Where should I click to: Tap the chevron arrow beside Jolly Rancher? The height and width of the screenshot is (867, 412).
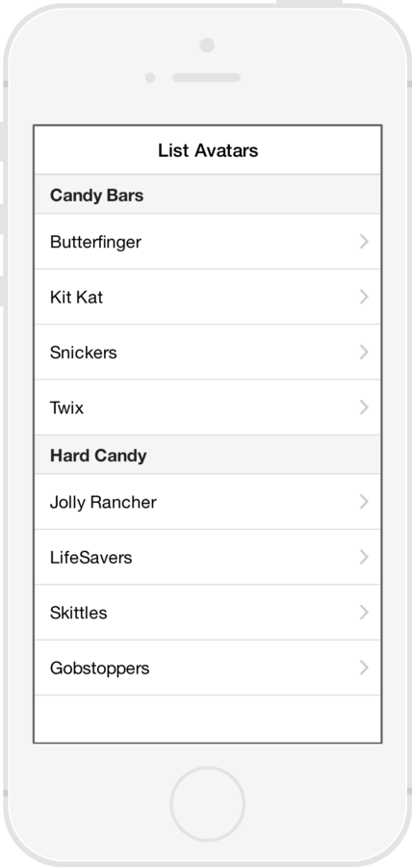364,502
